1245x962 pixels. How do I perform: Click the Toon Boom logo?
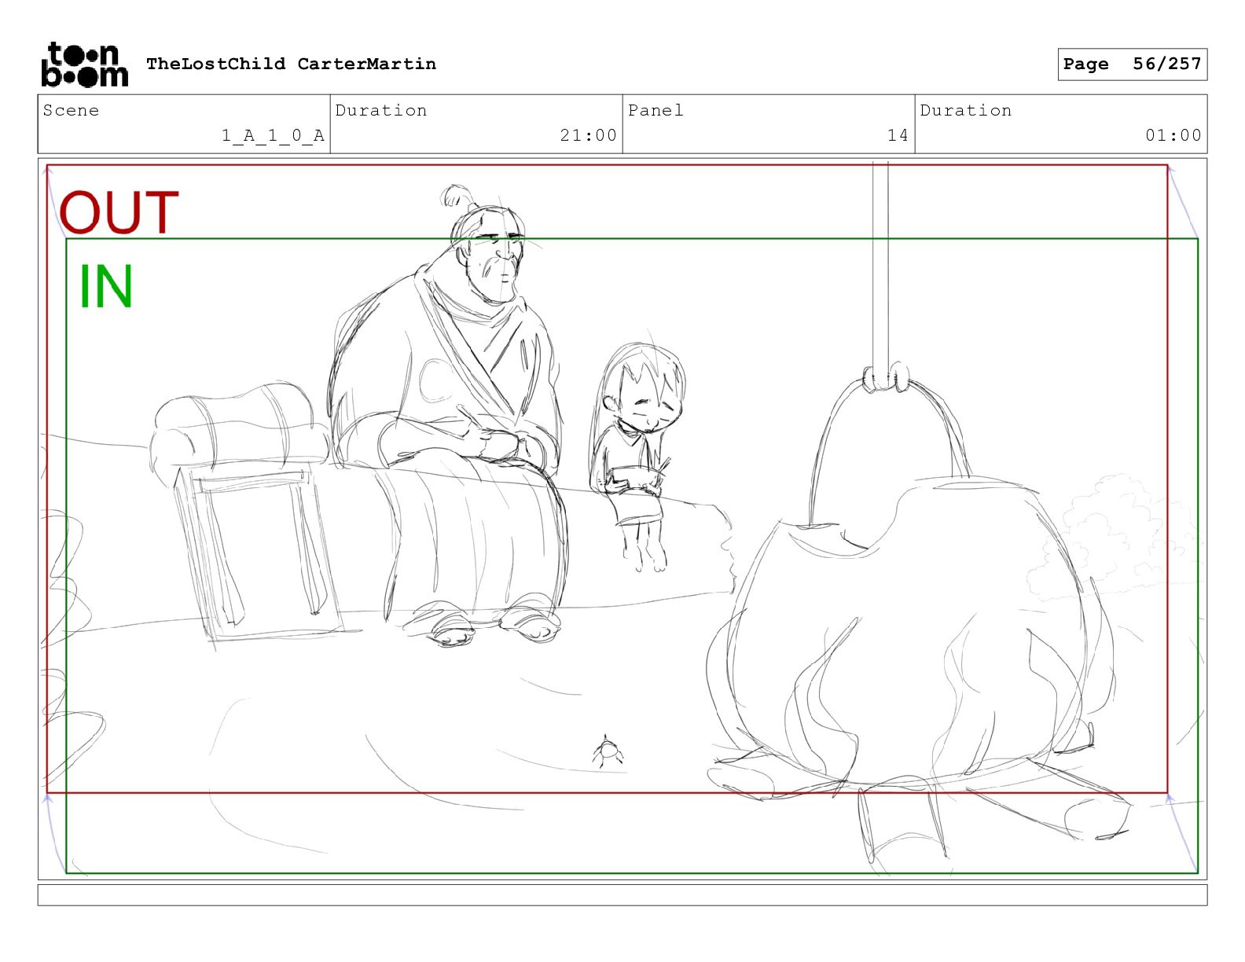coord(84,64)
